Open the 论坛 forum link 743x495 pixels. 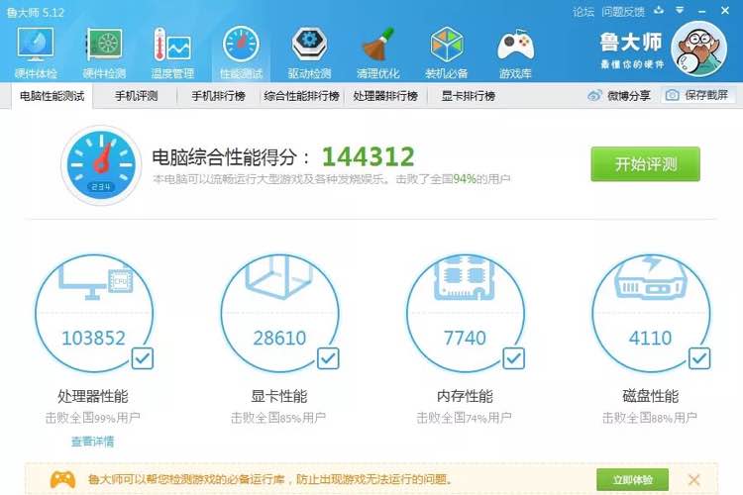tap(583, 12)
